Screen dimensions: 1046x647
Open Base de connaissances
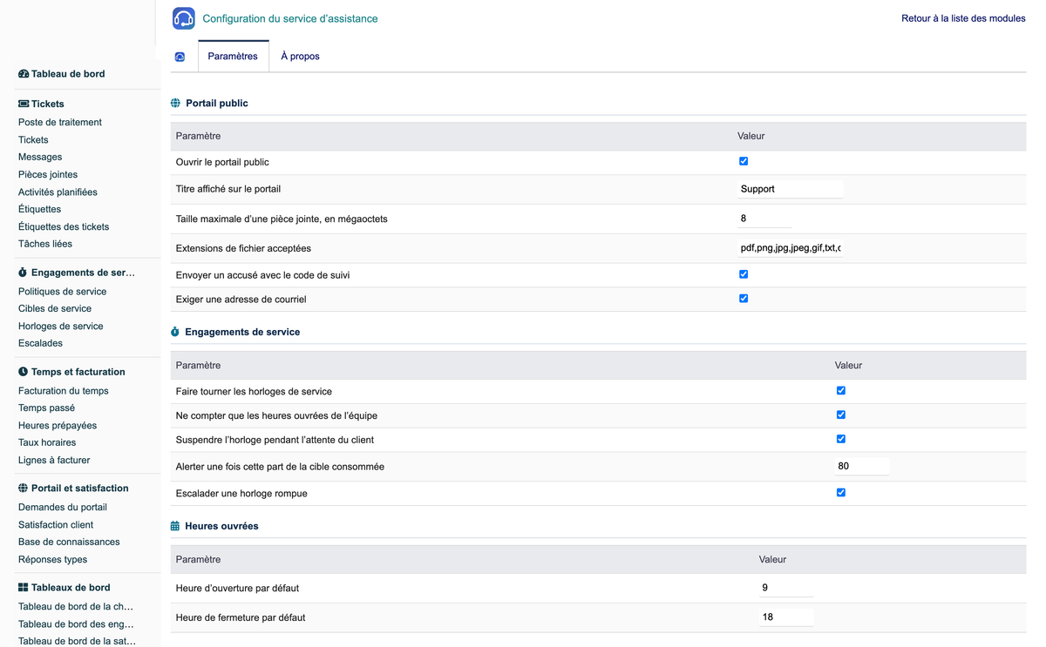[x=69, y=542]
